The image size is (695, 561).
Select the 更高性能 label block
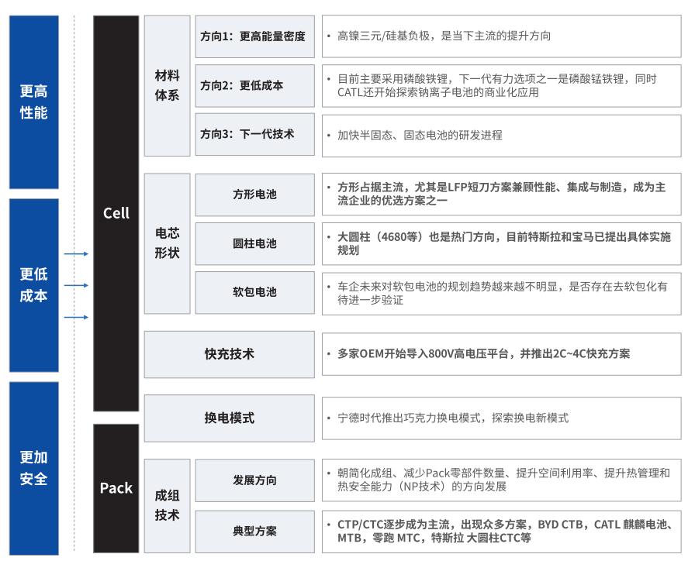pos(33,101)
